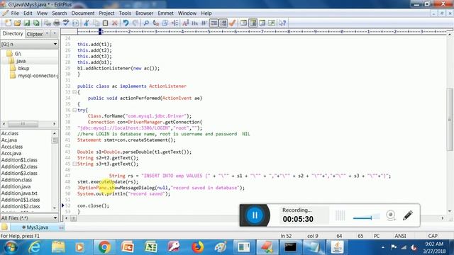Click the ANSI encoding status entry

[x=400, y=236]
